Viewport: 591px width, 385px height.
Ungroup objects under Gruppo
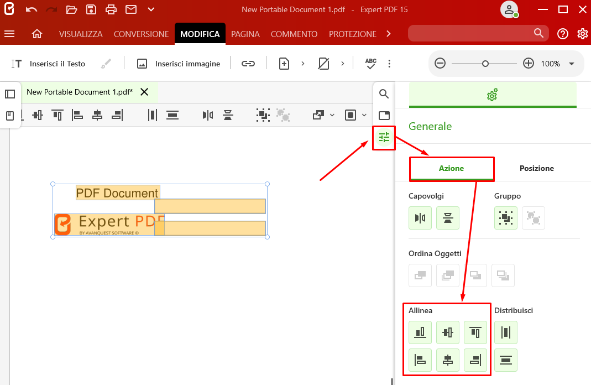pos(534,218)
